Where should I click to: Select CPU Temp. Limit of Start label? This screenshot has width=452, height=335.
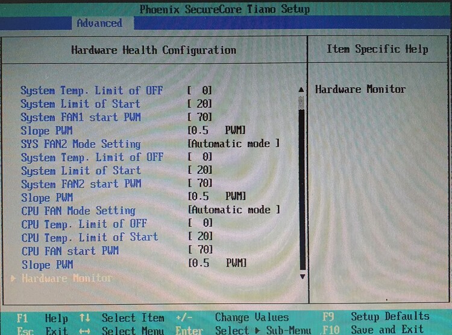pos(90,237)
